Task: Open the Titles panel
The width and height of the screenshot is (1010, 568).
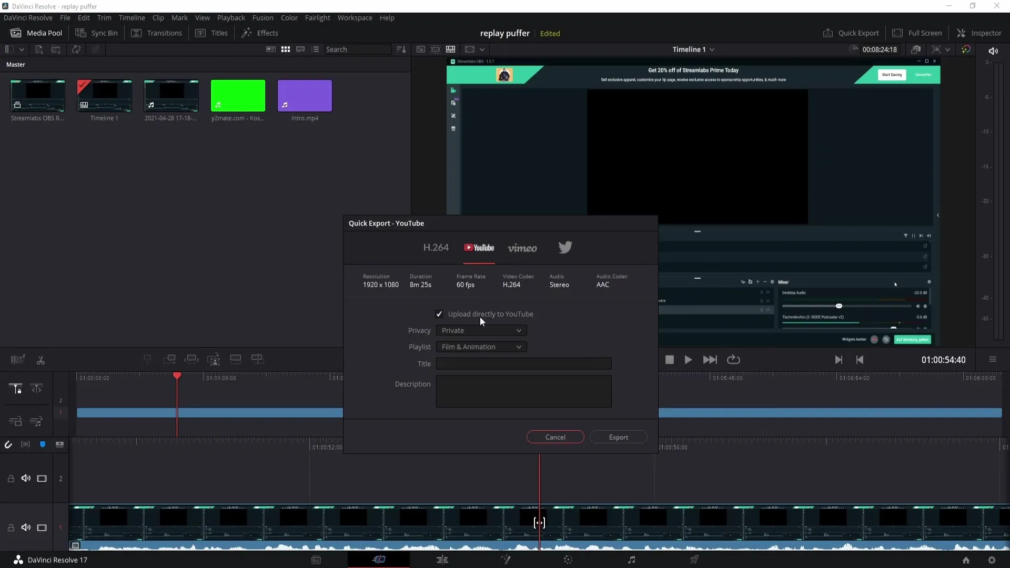Action: click(211, 33)
